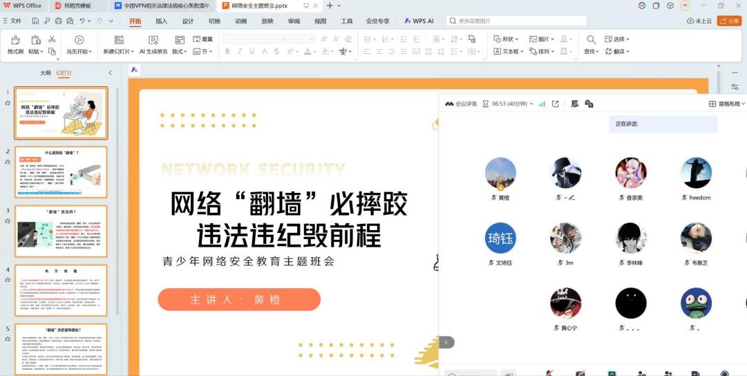Click the 会议详情 meeting details icon
The height and width of the screenshot is (376, 747).
(x=449, y=104)
